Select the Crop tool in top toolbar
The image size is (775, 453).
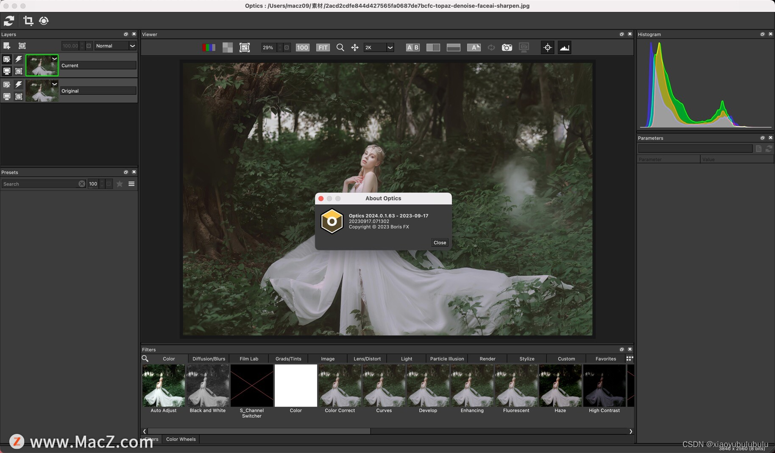(28, 20)
